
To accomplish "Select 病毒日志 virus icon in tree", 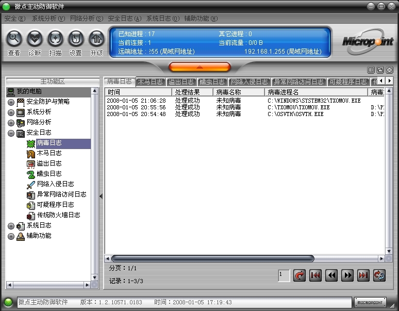I will [31, 143].
